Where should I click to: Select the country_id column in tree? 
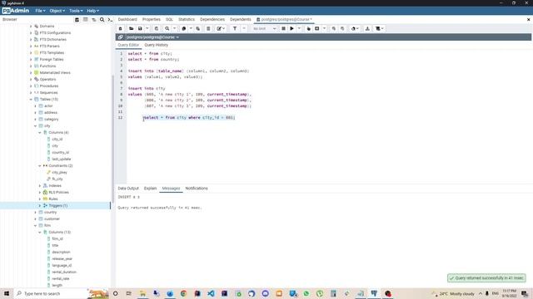[x=60, y=153]
